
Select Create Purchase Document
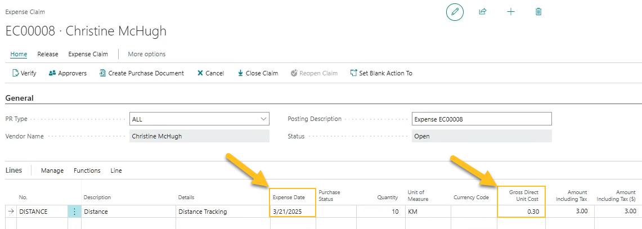141,73
